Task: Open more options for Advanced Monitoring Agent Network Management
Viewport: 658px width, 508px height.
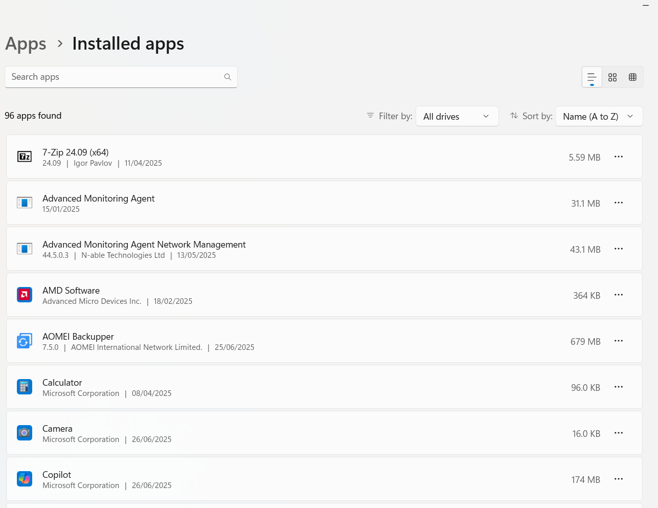Action: point(619,249)
